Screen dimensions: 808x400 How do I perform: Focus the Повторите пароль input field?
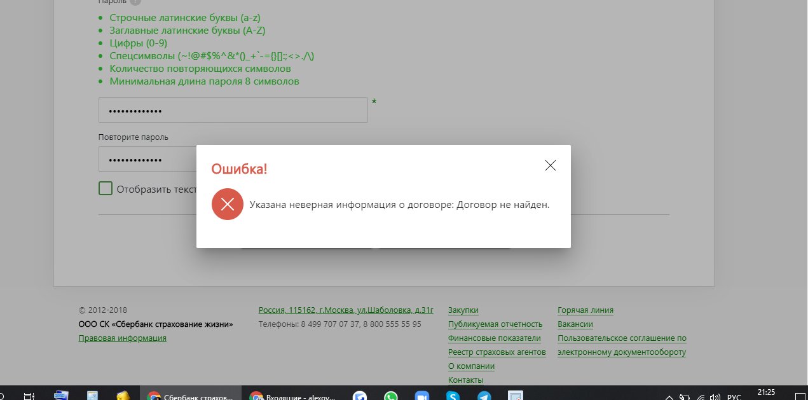(x=147, y=159)
